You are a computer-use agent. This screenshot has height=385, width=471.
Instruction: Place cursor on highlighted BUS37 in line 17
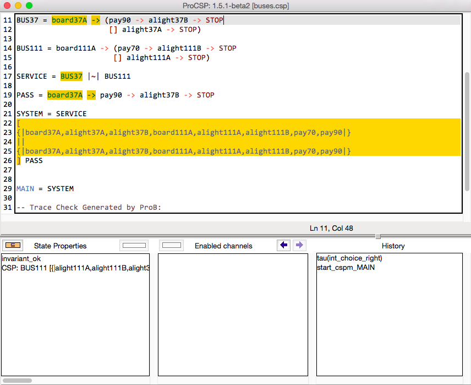point(72,77)
